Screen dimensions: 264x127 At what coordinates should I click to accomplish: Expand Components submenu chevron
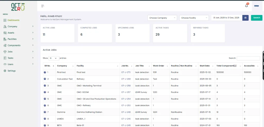pyautogui.click(x=33, y=45)
